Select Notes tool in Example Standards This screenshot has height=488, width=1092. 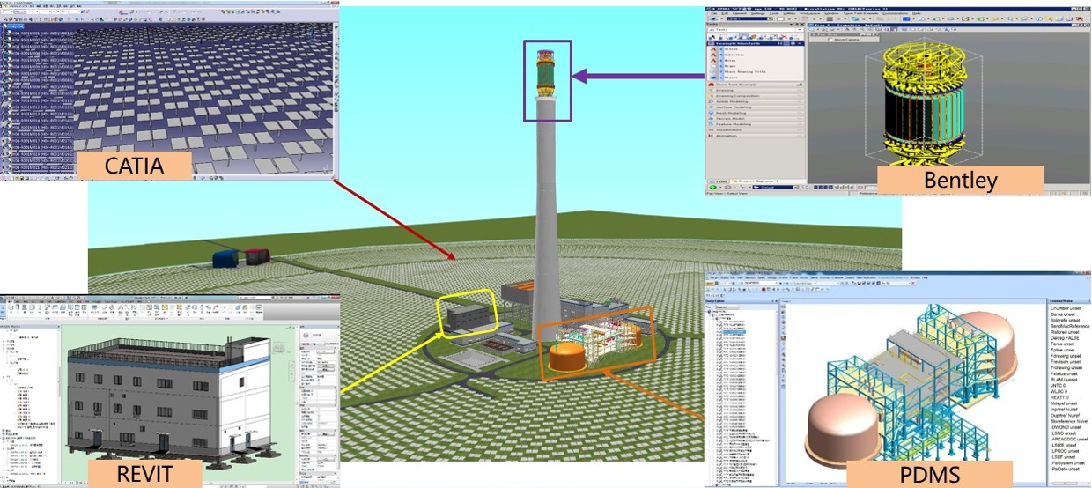point(731,61)
